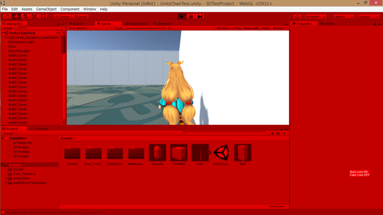This screenshot has height=215, width=383.
Task: Select the TestWall prefab thumbnail
Action: (179, 153)
